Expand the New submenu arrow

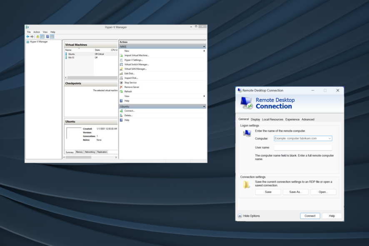[x=204, y=51]
